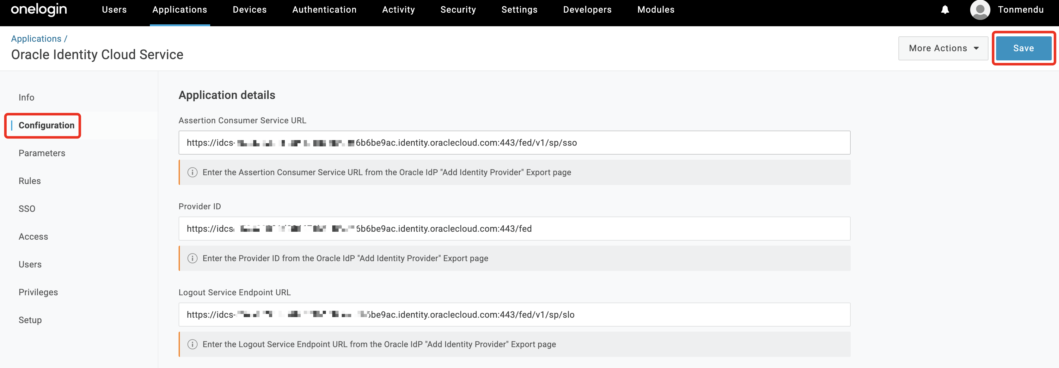The image size is (1059, 368).
Task: Open the Developers top menu
Action: (x=587, y=9)
